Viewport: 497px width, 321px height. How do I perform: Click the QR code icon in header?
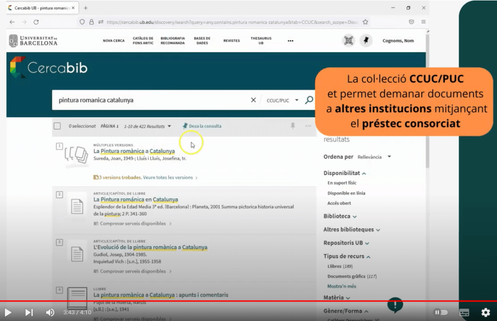point(348,41)
